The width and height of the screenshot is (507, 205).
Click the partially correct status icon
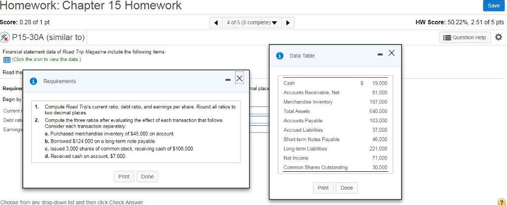(5, 38)
